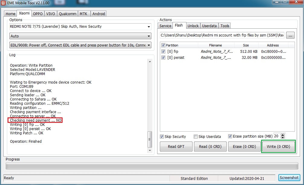Click the 32.00 MB size cell

pyautogui.click(x=250, y=58)
